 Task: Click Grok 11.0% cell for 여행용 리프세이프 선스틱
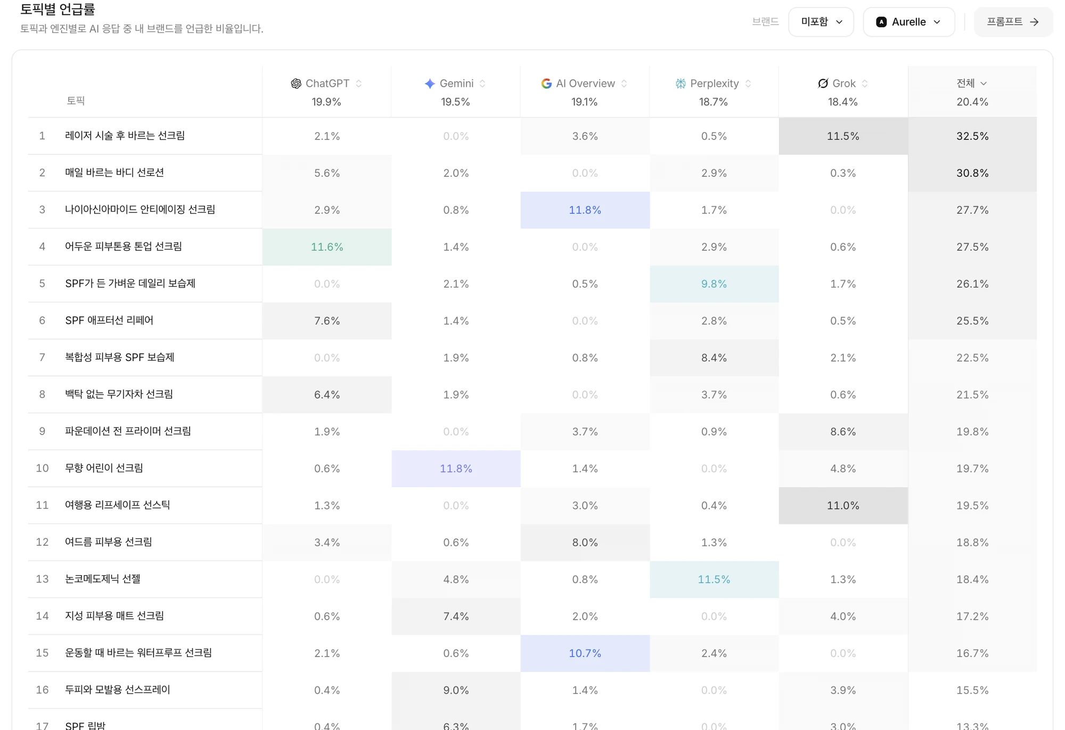[x=843, y=505]
